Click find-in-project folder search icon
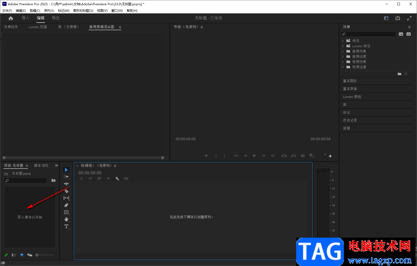Viewport: 417px width, 266px height. (53, 180)
